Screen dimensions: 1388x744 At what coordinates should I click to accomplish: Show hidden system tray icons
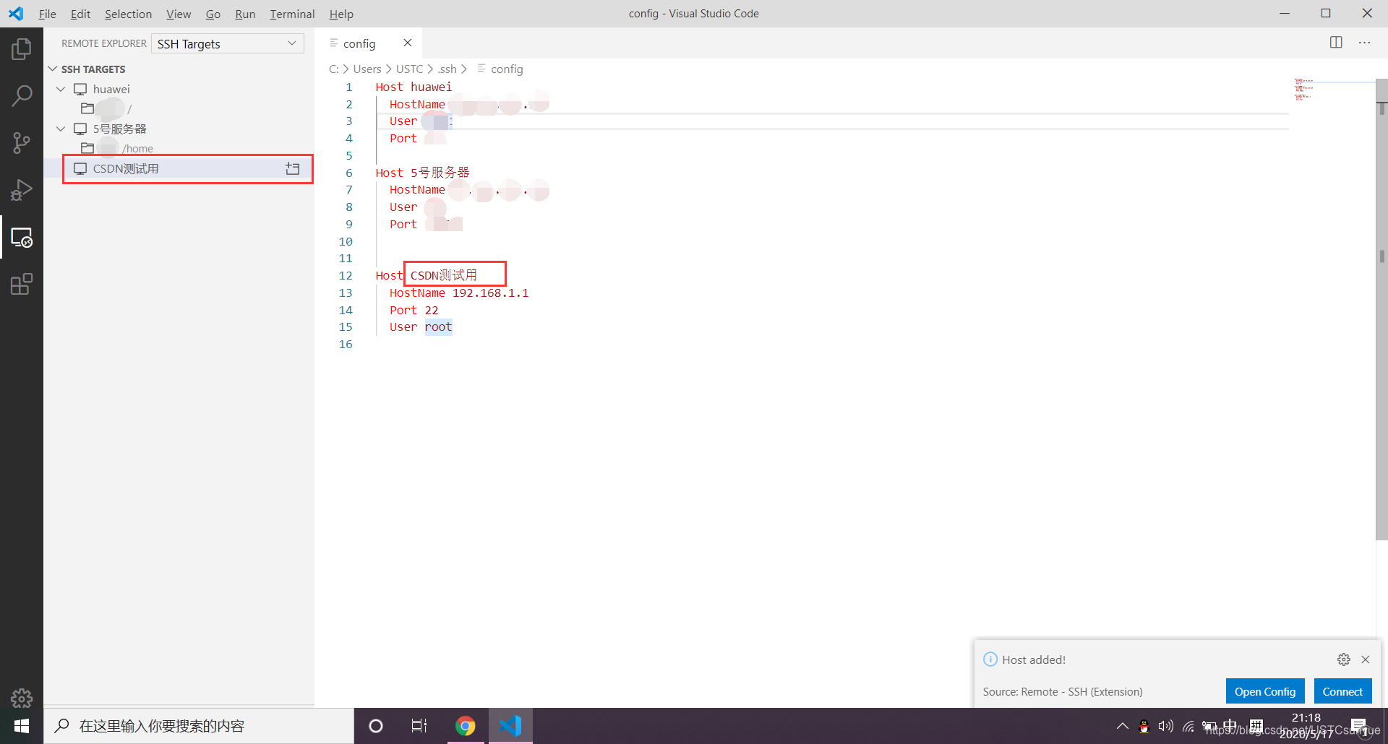tap(1122, 726)
